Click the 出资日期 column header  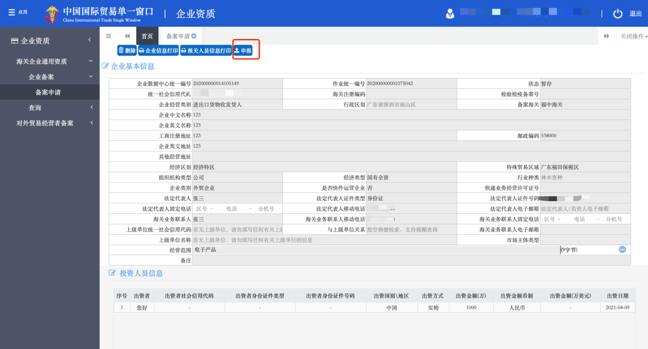coord(617,296)
